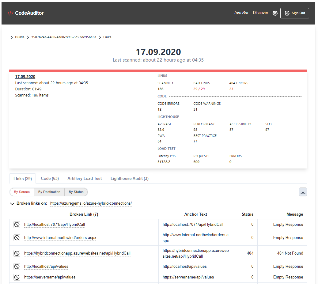Select the By Status filter

click(76, 192)
